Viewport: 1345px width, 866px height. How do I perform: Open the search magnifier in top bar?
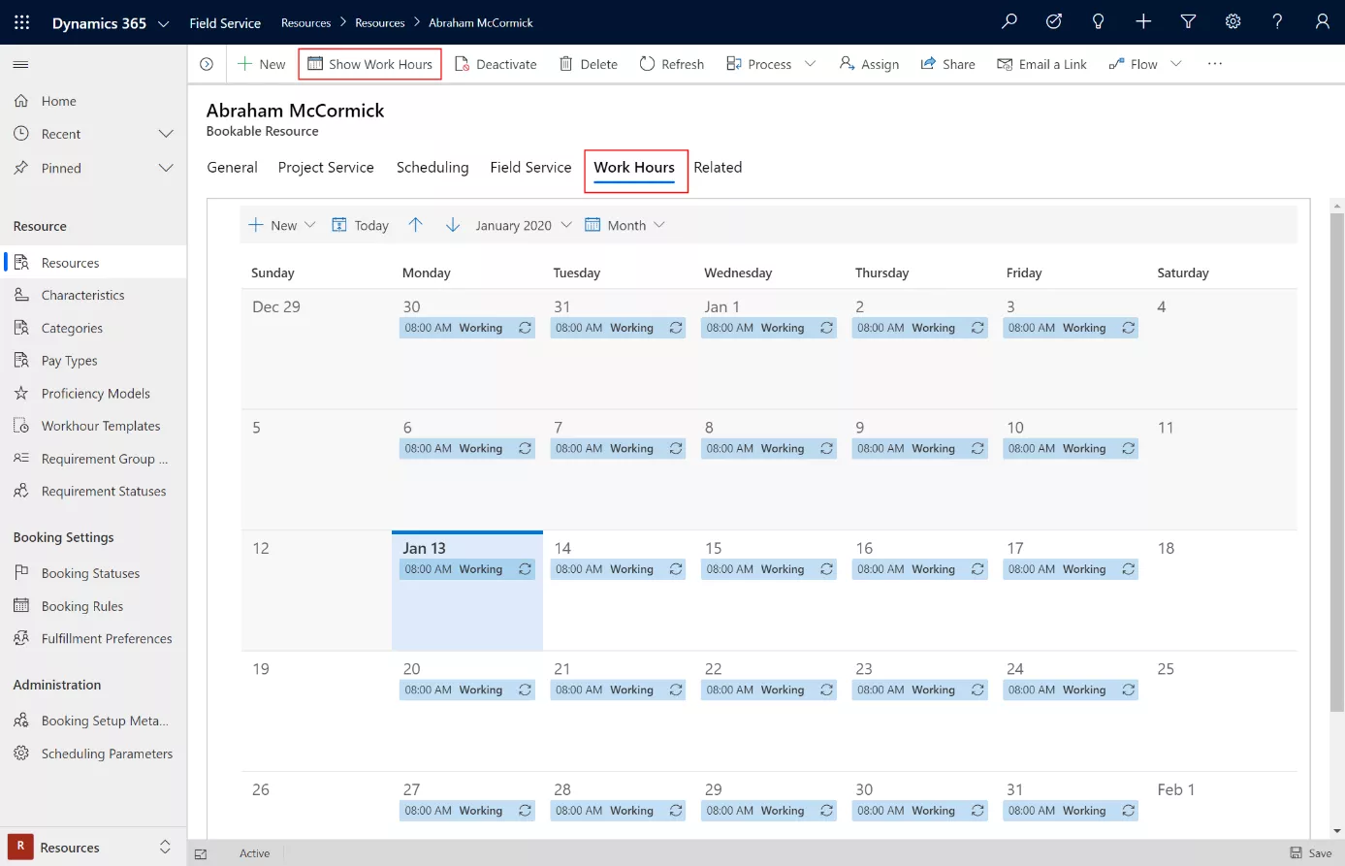coord(1009,22)
